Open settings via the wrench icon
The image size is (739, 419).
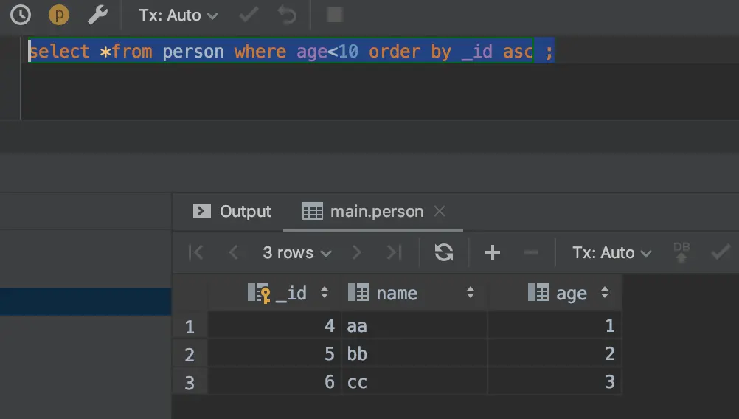tap(97, 15)
